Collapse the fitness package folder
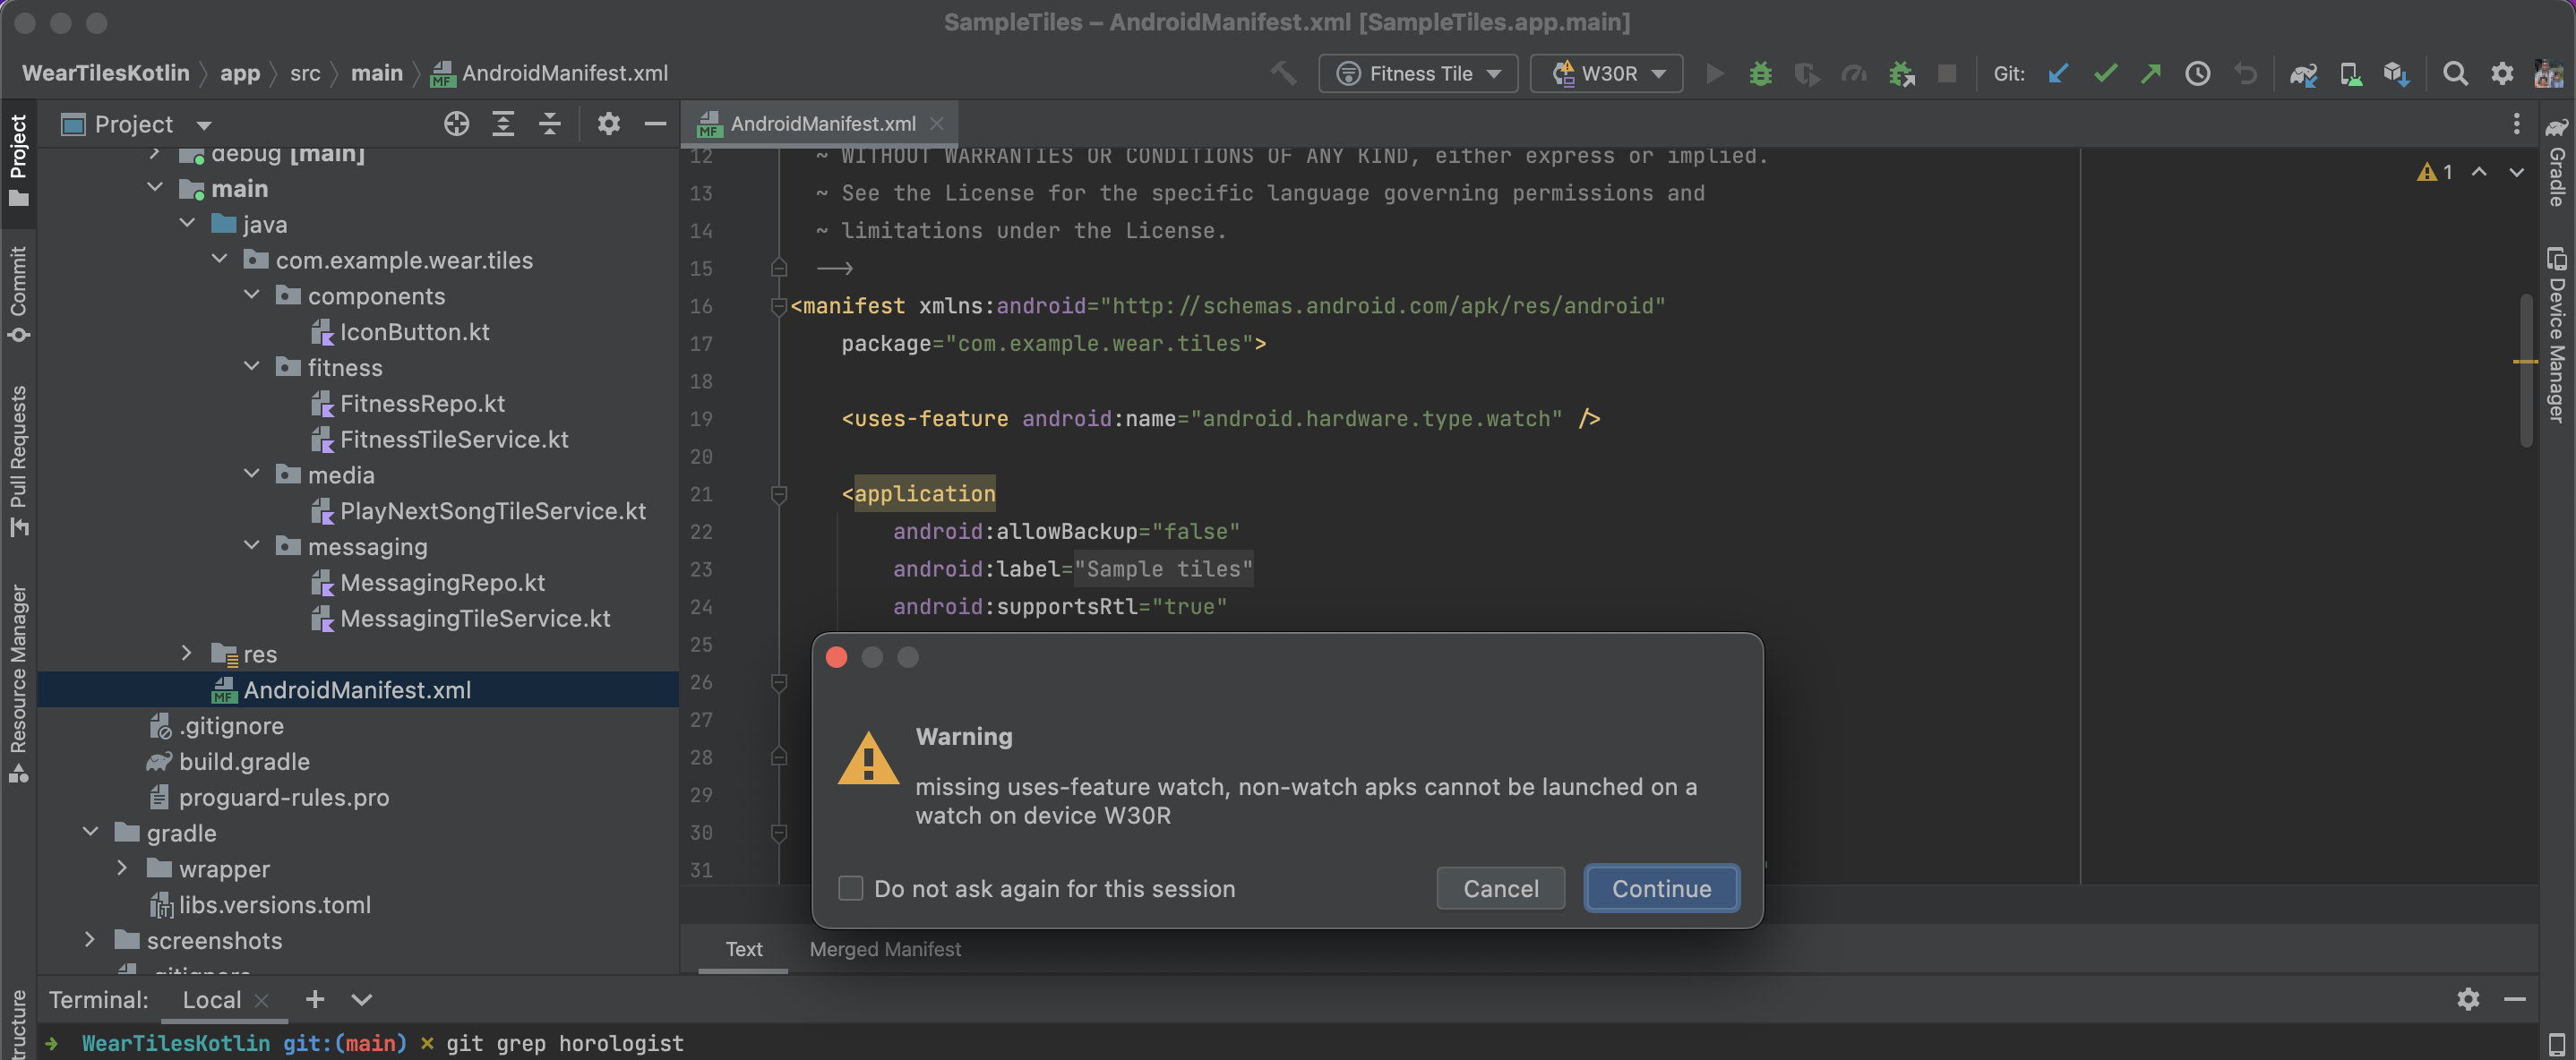The width and height of the screenshot is (2576, 1060). pyautogui.click(x=252, y=367)
